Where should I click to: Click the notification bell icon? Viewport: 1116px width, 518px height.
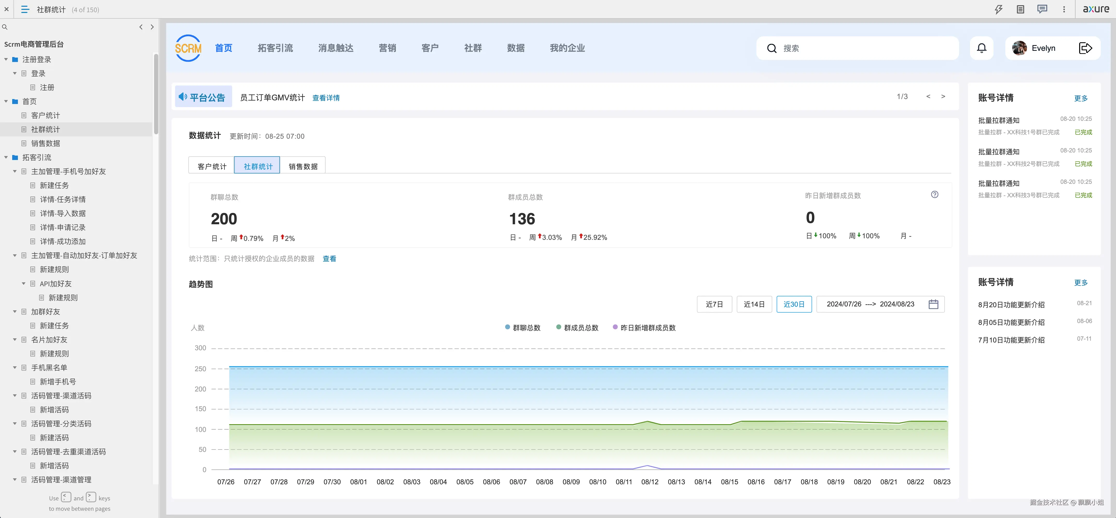point(982,48)
